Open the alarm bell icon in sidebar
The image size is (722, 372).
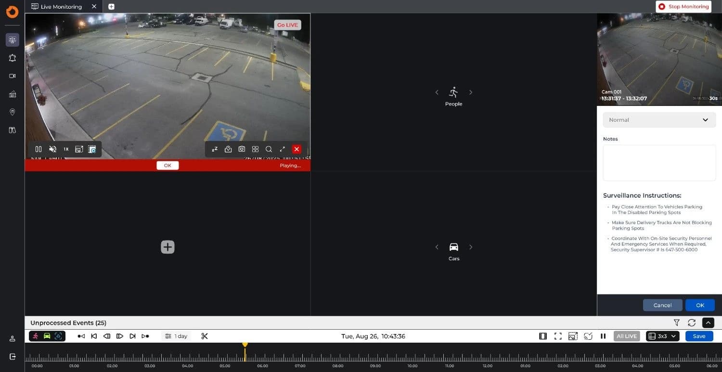13,58
